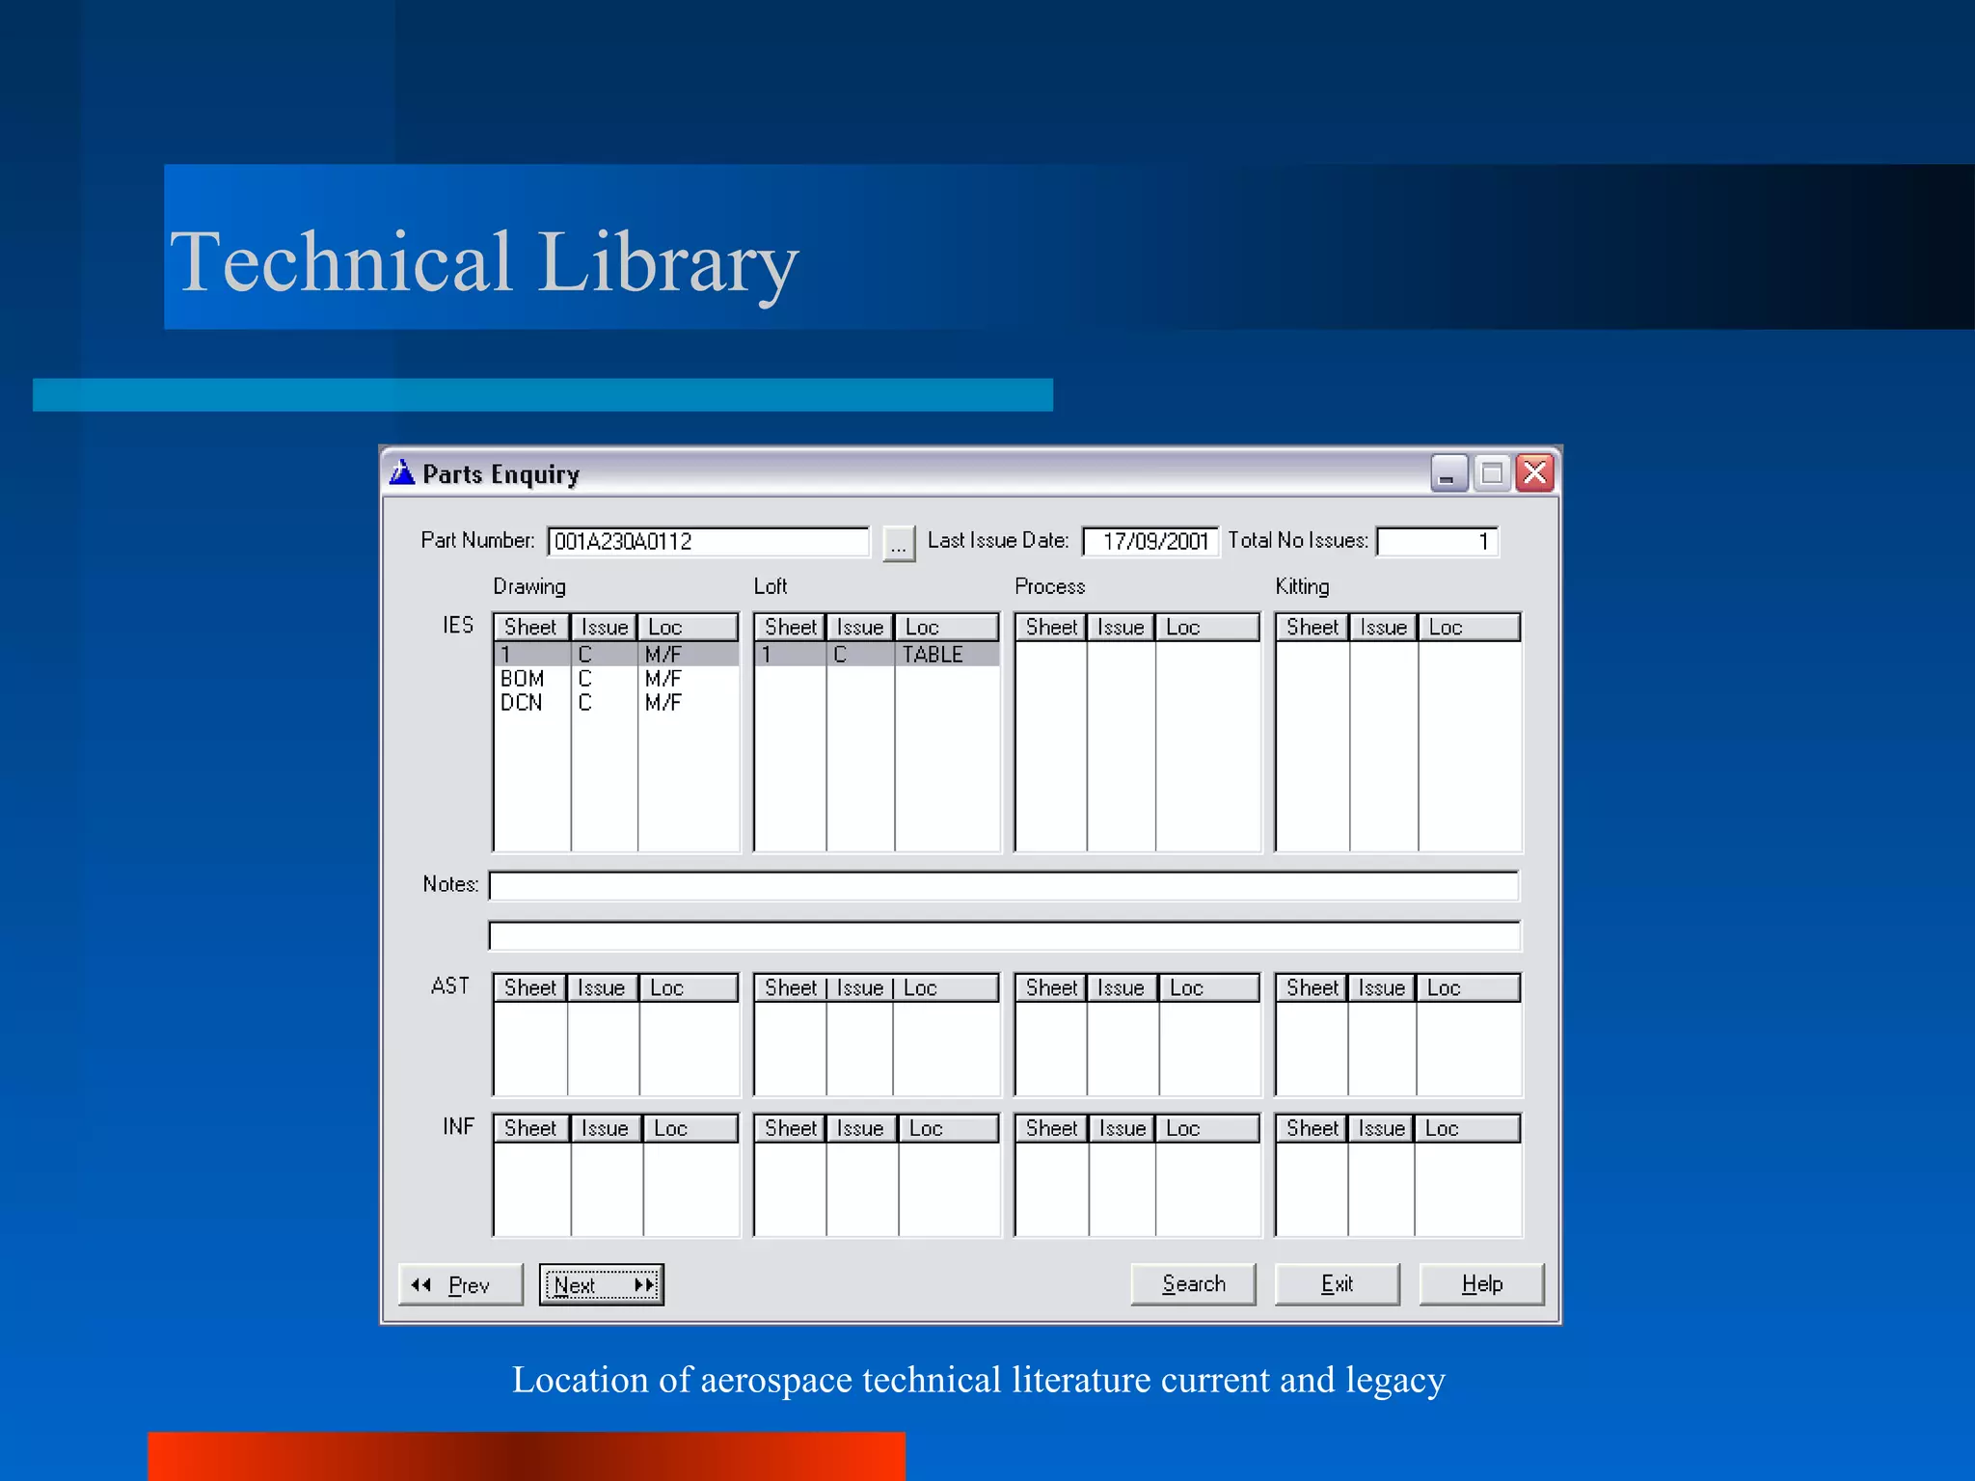This screenshot has height=1481, width=1975.
Task: Click the Part Number input field
Action: coord(709,541)
